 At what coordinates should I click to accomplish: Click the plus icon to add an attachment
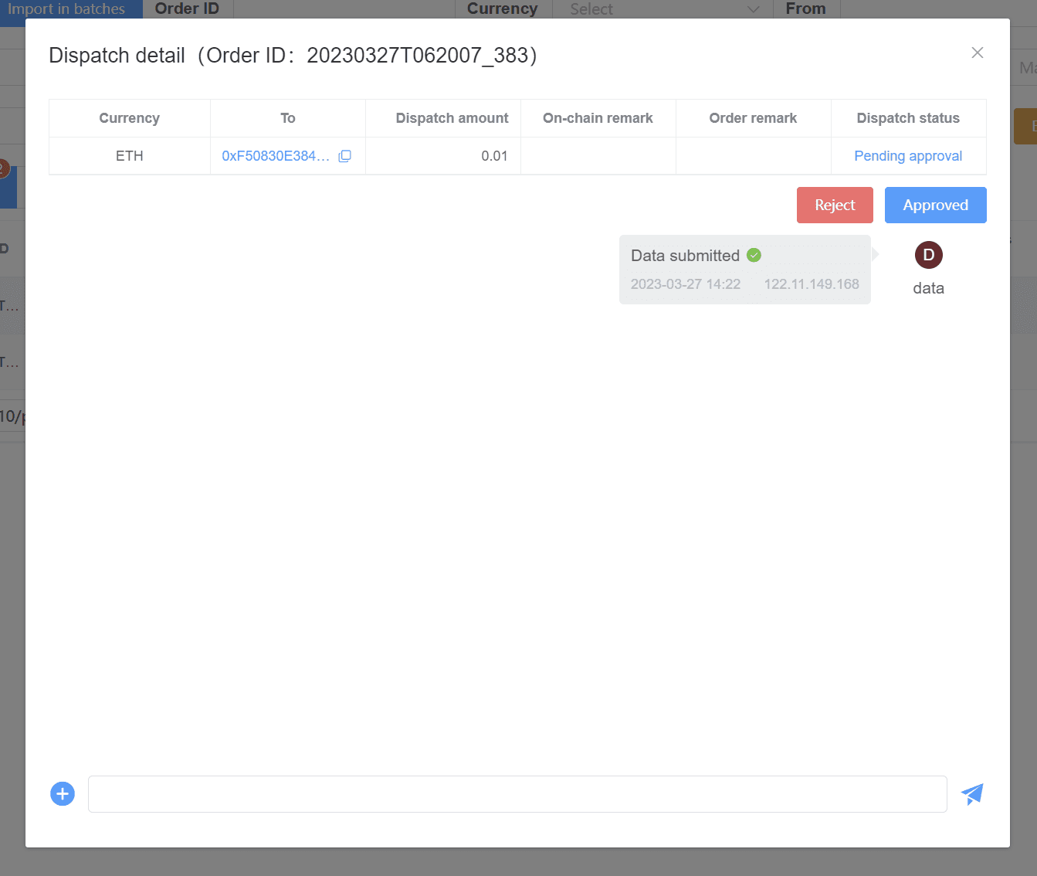pos(62,793)
